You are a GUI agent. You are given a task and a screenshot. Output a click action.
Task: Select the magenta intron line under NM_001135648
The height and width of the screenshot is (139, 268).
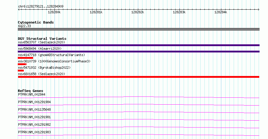click(x=139, y=112)
